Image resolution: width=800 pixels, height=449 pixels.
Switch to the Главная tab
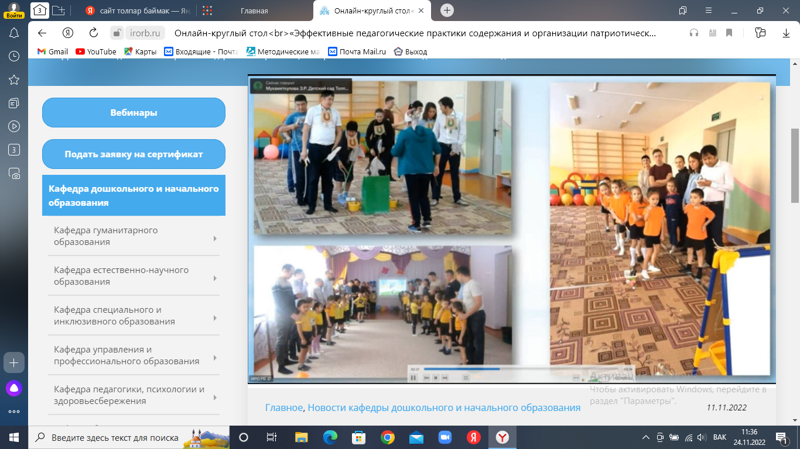254,11
